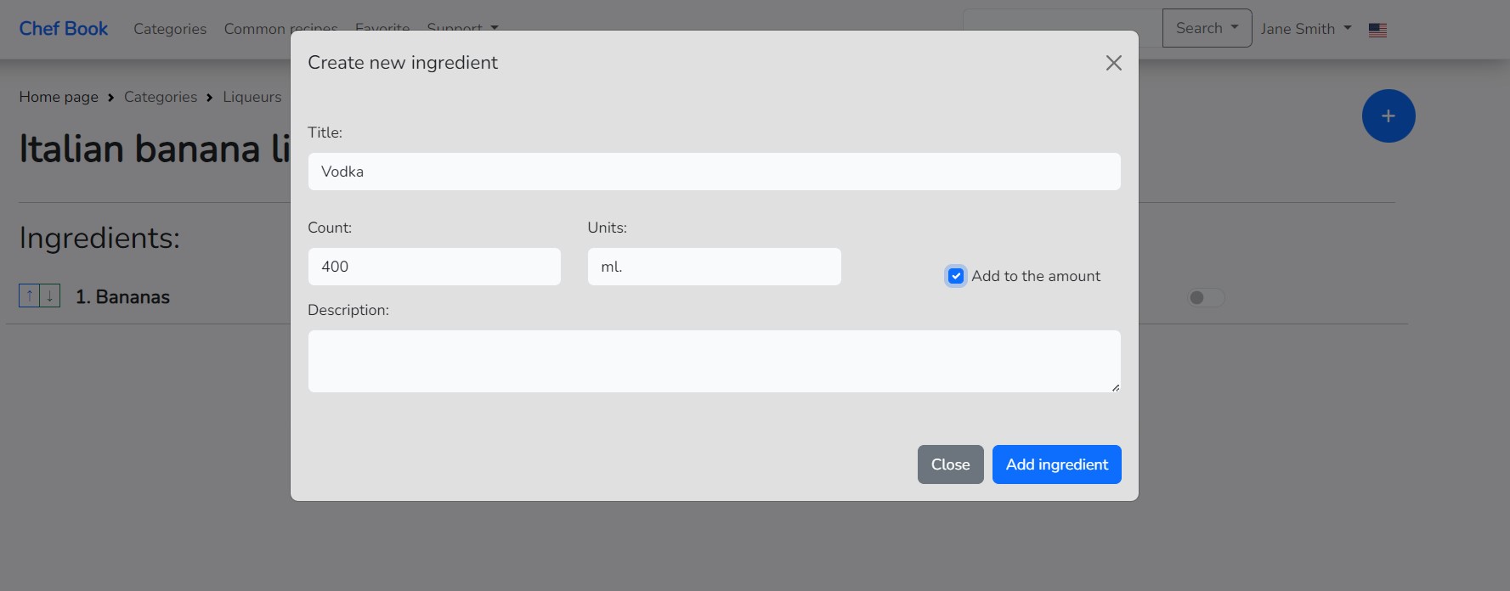Close the dialog with the X icon

pyautogui.click(x=1113, y=63)
